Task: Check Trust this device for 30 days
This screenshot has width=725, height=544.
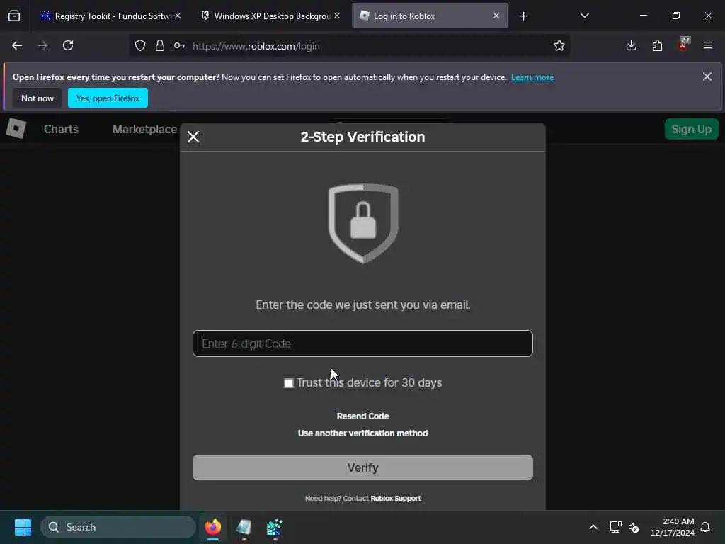Action: pyautogui.click(x=289, y=383)
